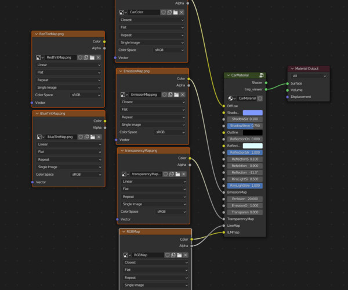
Task: Collapse the Material Output node
Action: (x=292, y=69)
